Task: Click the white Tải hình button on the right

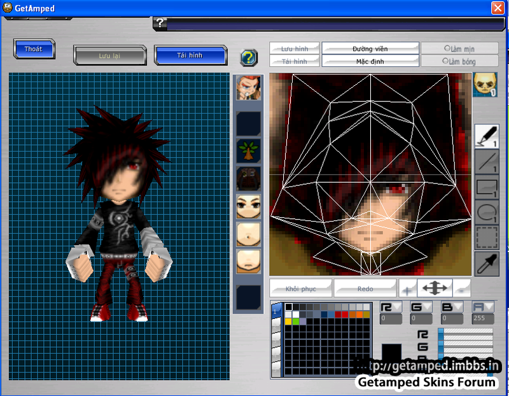Action: pos(295,60)
